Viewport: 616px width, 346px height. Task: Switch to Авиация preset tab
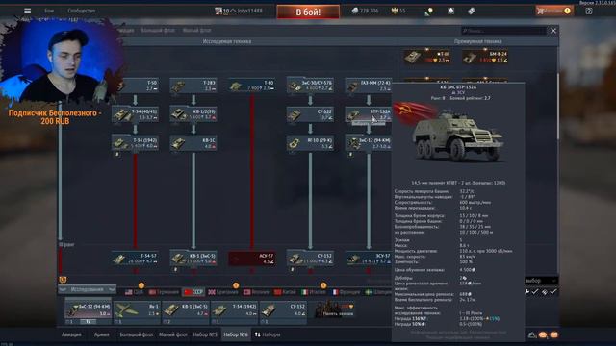click(x=71, y=334)
